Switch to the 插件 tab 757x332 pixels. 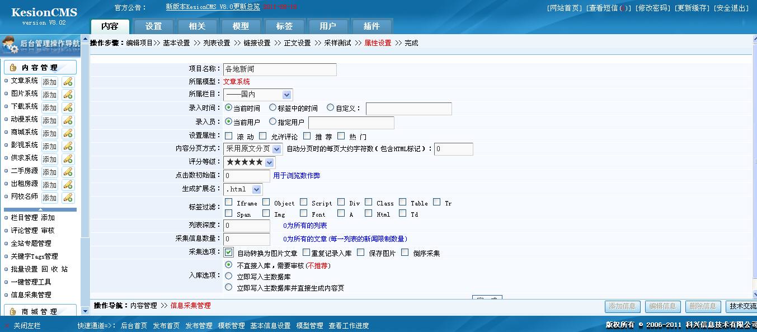coord(372,26)
